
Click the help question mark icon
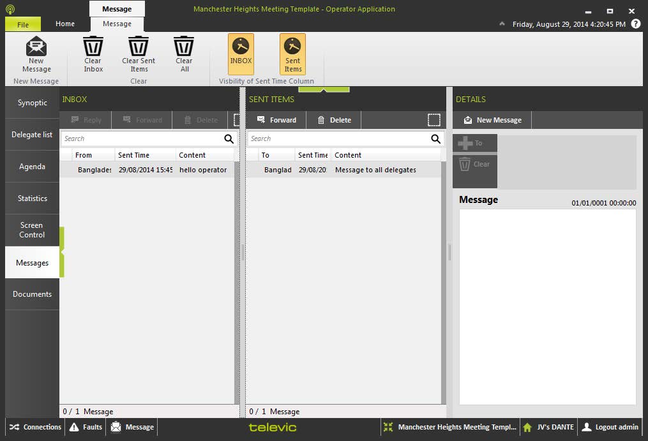[x=635, y=24]
